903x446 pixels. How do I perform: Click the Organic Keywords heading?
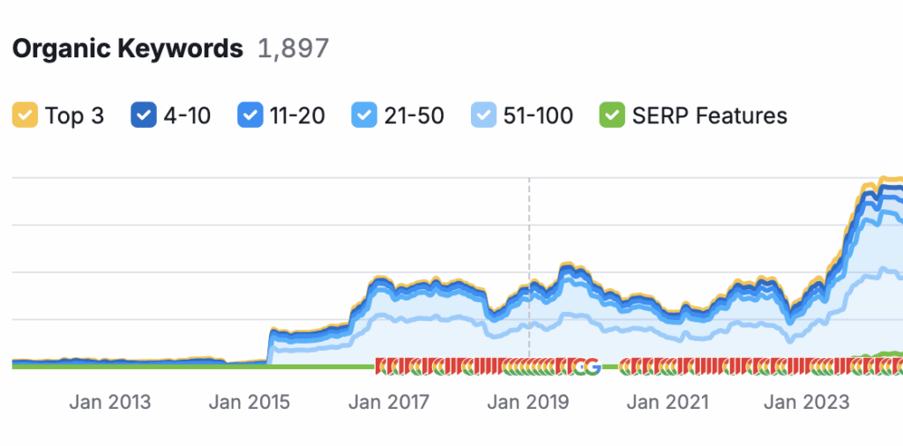(128, 48)
